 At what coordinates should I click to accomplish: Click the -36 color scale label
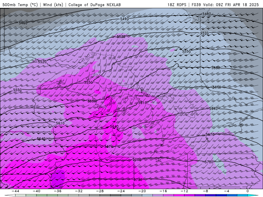pos(58,191)
